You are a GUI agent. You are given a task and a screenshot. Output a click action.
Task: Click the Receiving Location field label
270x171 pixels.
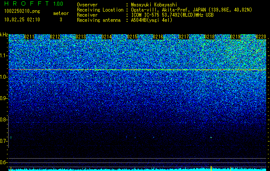(100, 10)
